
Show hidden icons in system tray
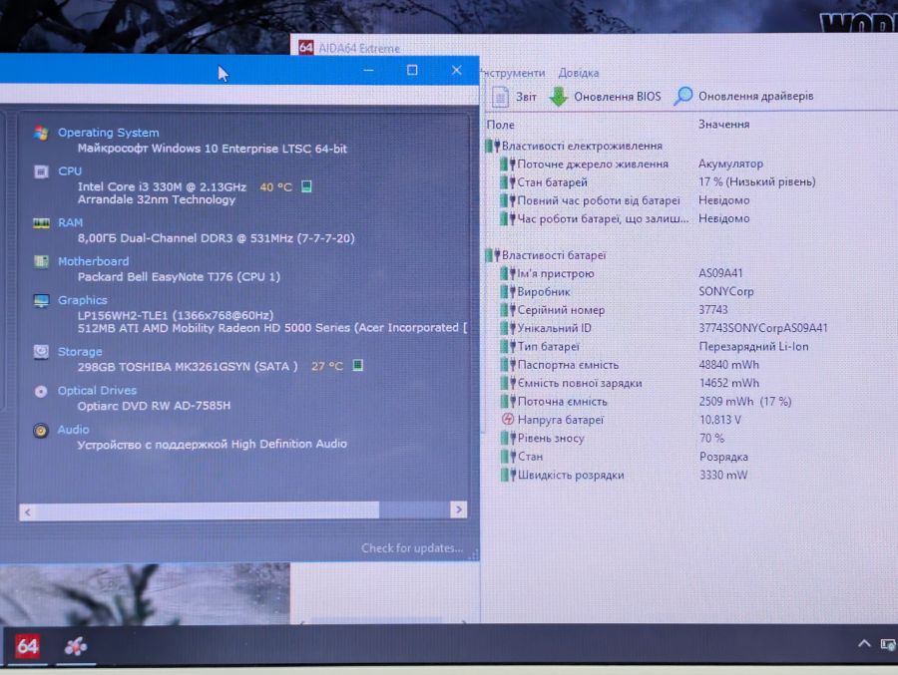864,643
